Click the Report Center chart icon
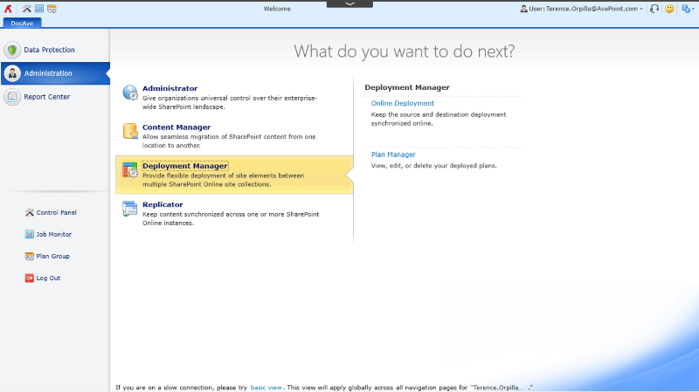 [12, 97]
